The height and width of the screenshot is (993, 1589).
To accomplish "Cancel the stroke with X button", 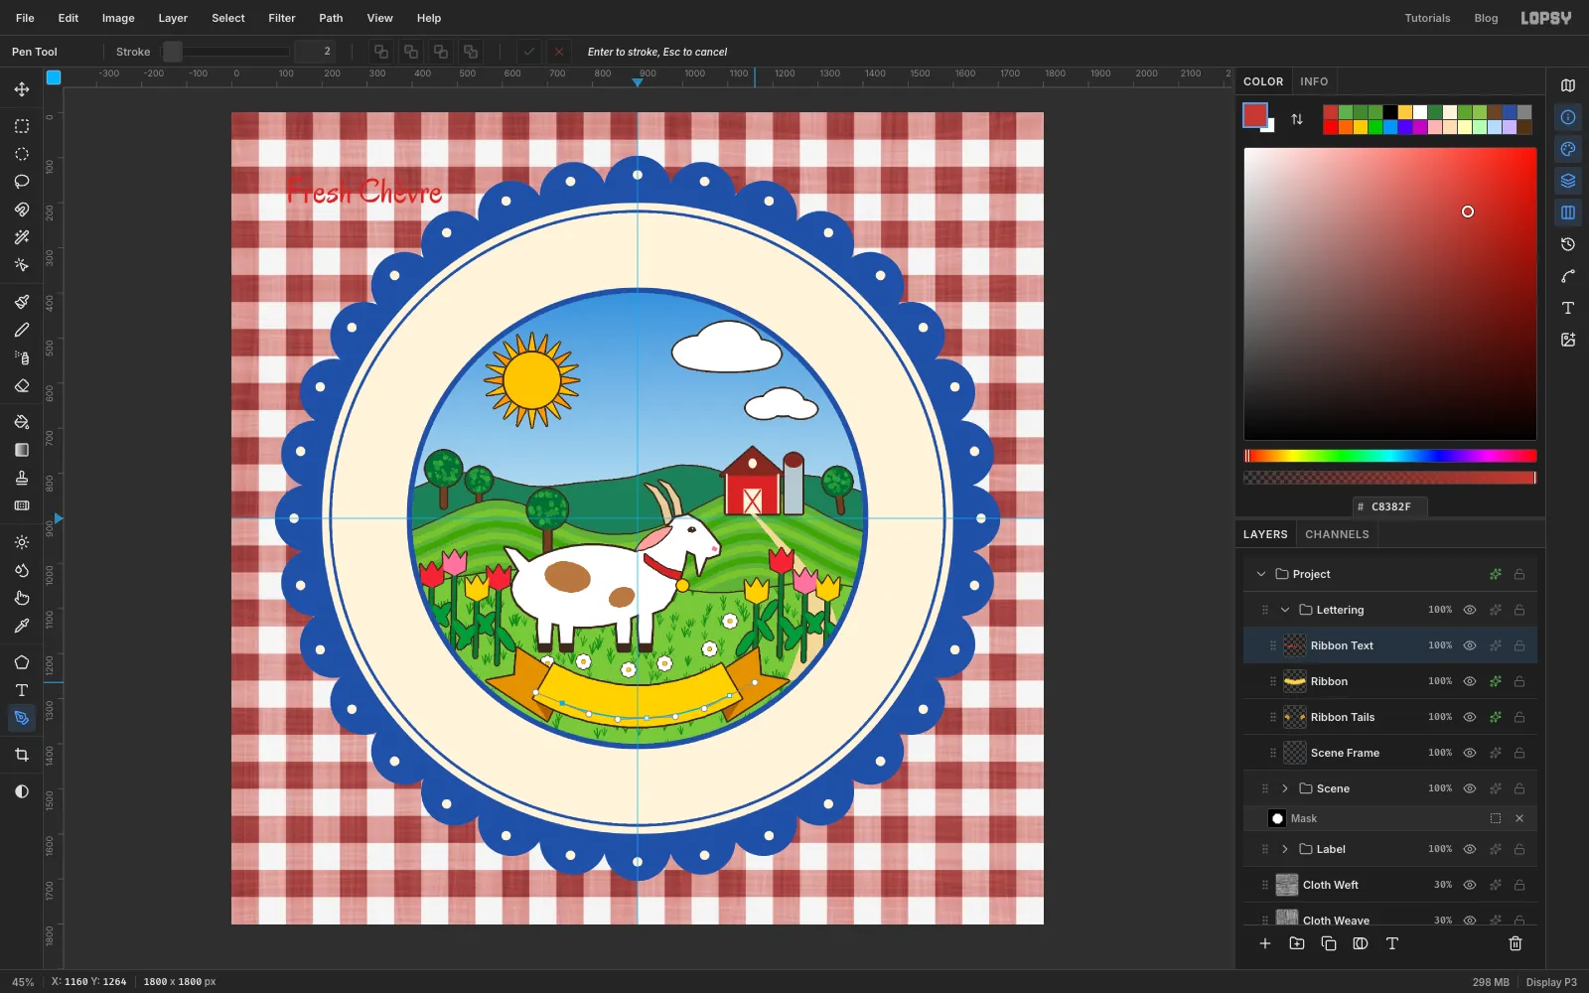I will click(559, 52).
